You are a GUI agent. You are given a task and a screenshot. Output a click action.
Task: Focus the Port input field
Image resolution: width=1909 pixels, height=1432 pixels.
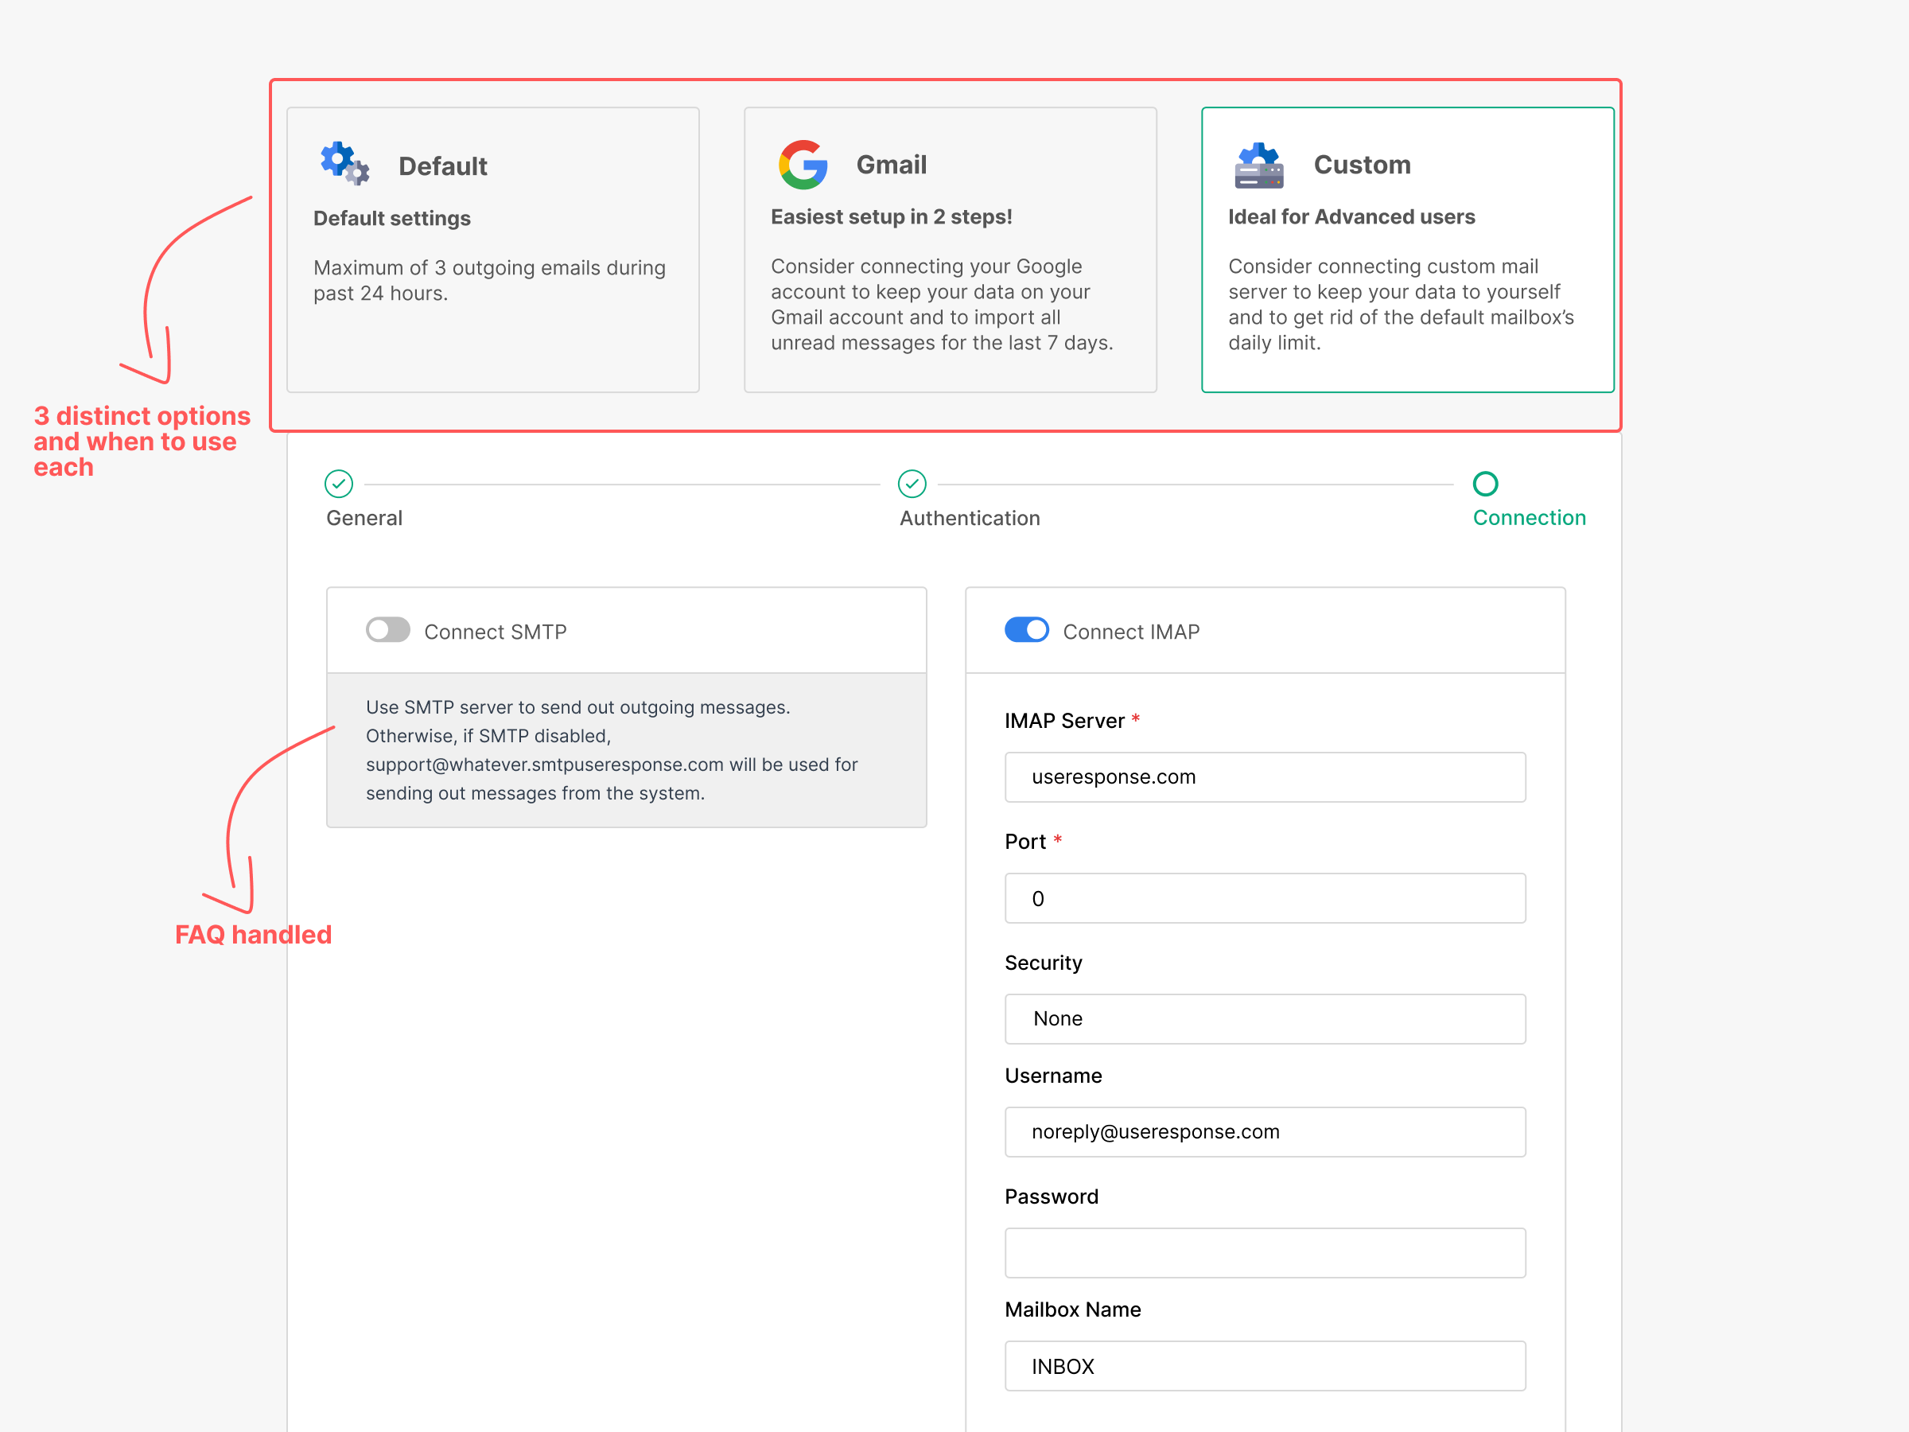click(x=1266, y=898)
